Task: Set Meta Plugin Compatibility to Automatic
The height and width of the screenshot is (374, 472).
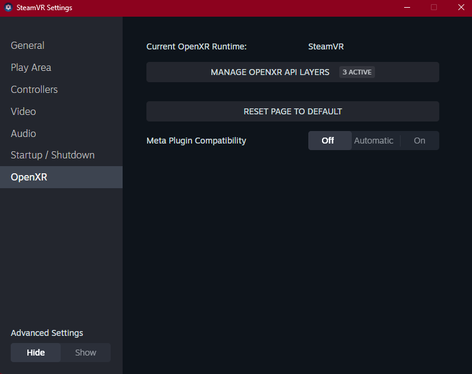Action: (374, 141)
